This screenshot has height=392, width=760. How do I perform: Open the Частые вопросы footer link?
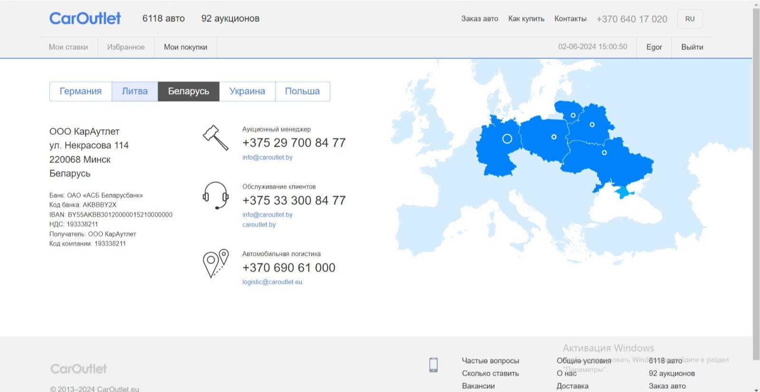point(491,361)
